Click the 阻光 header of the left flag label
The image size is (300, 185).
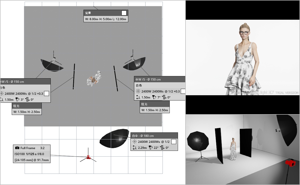point(27,106)
